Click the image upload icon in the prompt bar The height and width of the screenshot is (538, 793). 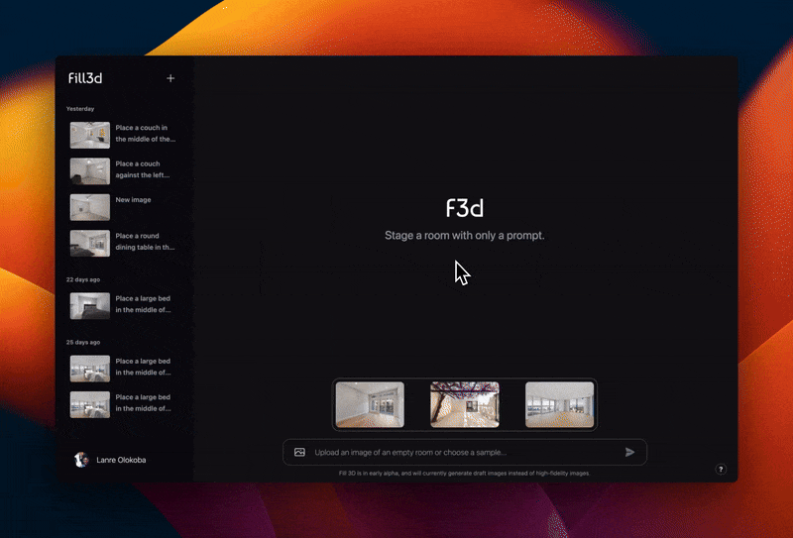pyautogui.click(x=299, y=452)
